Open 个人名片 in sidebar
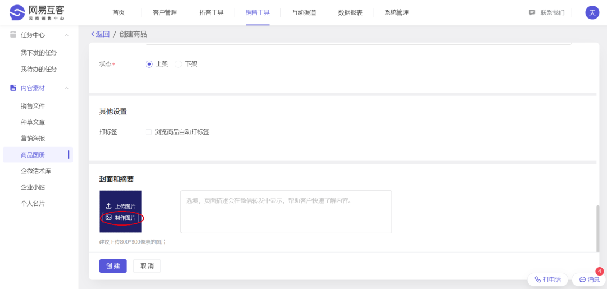 pos(33,203)
